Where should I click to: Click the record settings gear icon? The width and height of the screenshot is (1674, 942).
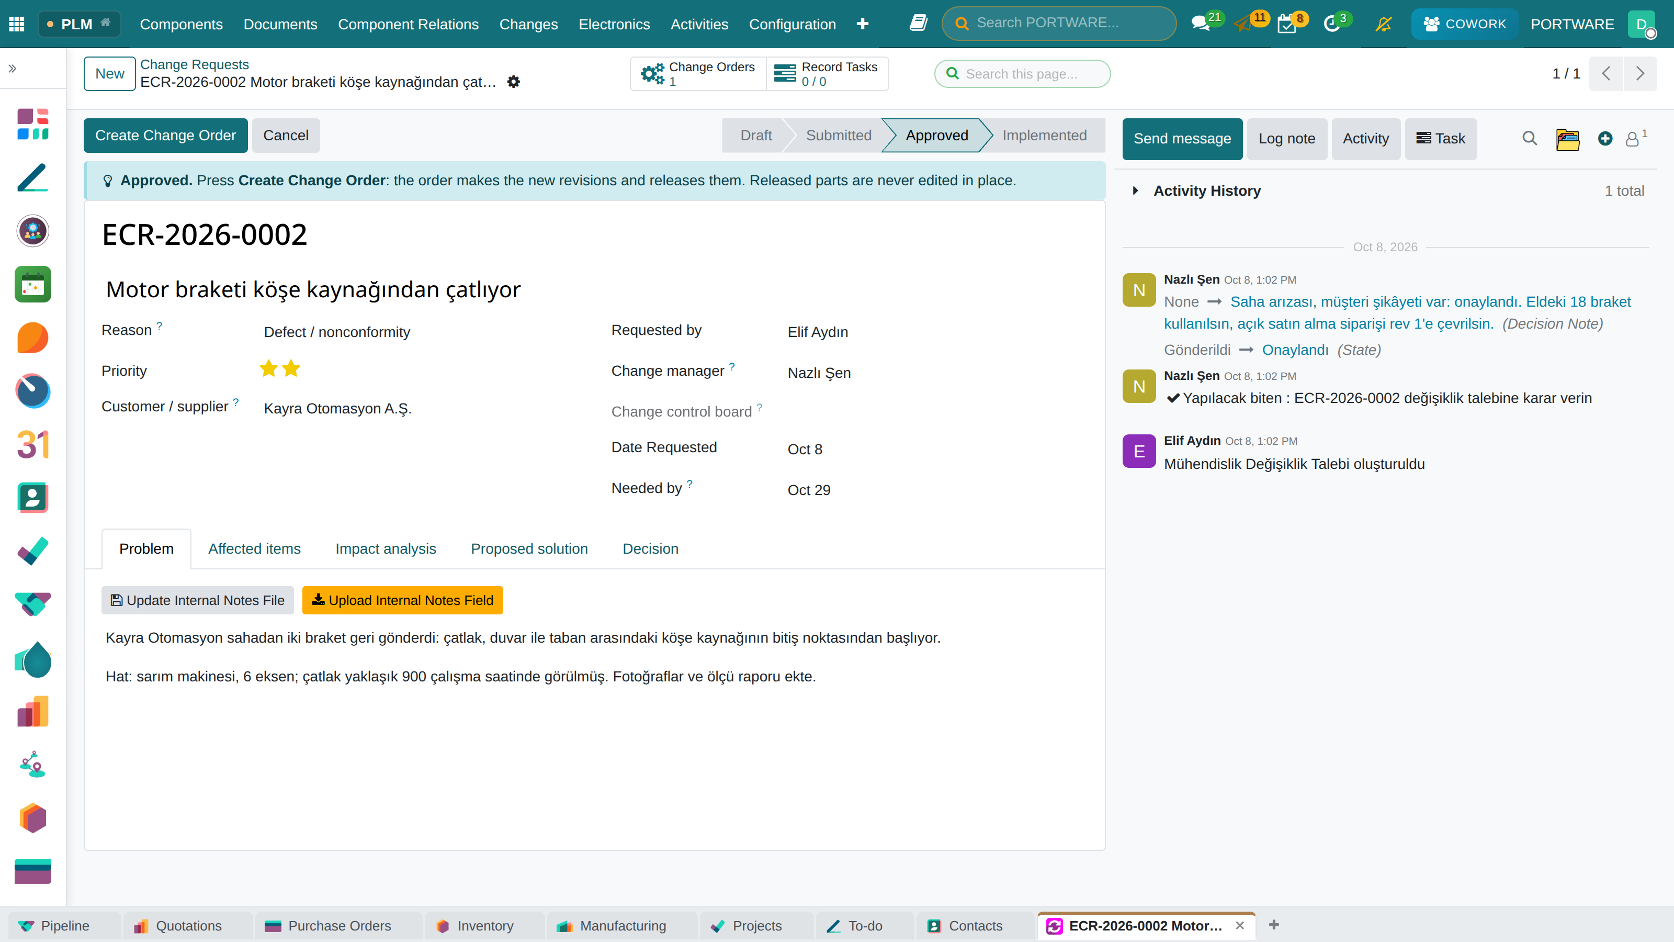(x=513, y=82)
